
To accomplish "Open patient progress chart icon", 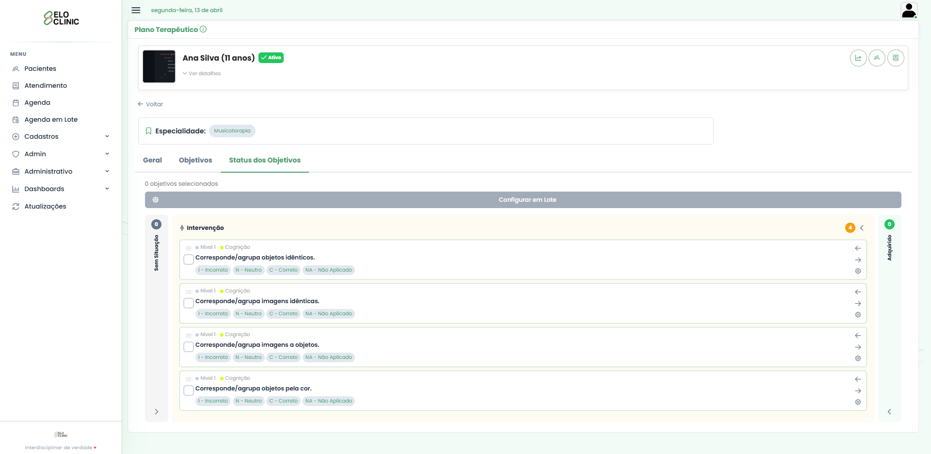I will point(858,58).
